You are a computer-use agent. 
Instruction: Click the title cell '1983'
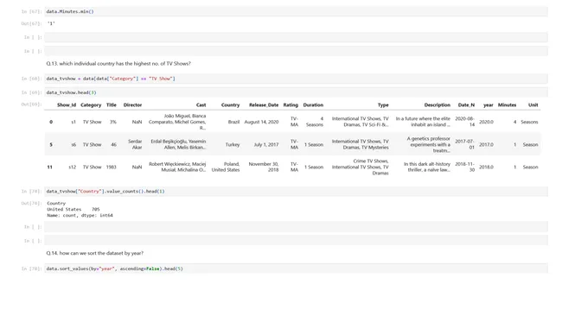(112, 167)
